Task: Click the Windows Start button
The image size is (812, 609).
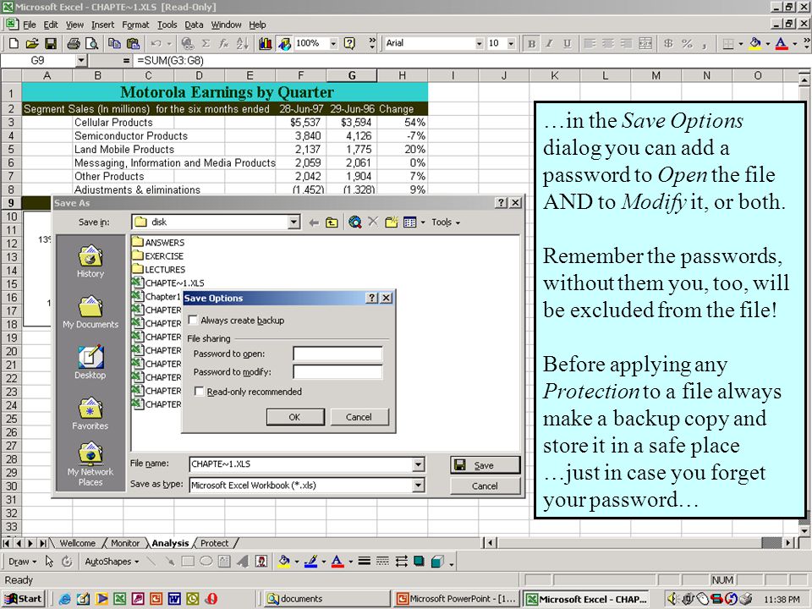Action: click(24, 599)
